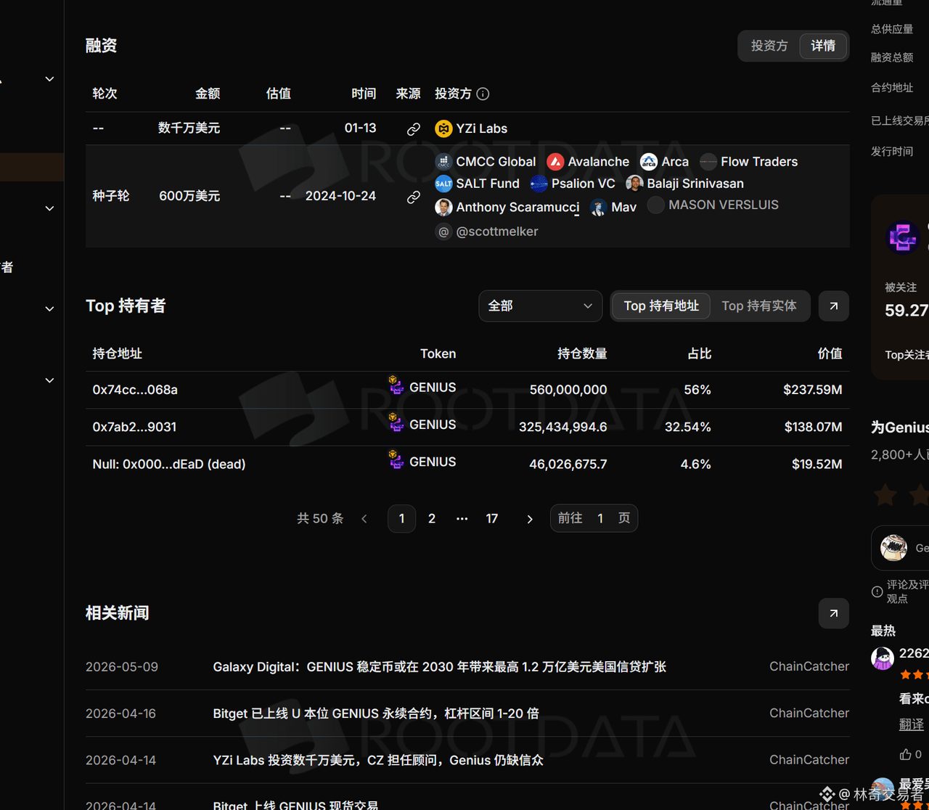Click the monster avatar in review card
The width and height of the screenshot is (929, 810).
(x=894, y=548)
